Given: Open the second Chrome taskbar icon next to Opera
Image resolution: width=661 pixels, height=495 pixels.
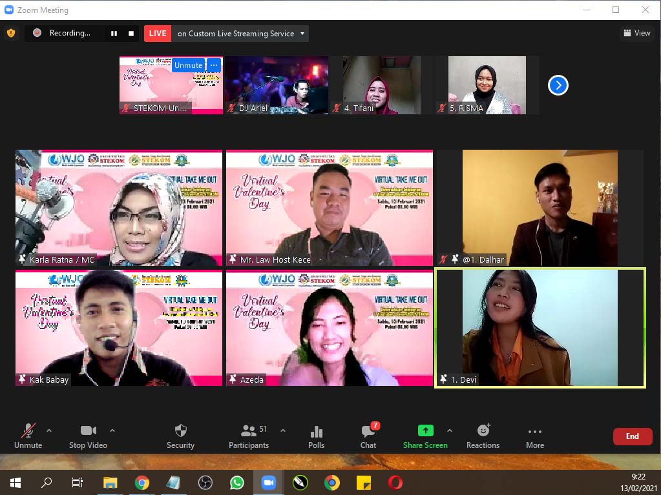Looking at the screenshot, I should click(x=331, y=482).
